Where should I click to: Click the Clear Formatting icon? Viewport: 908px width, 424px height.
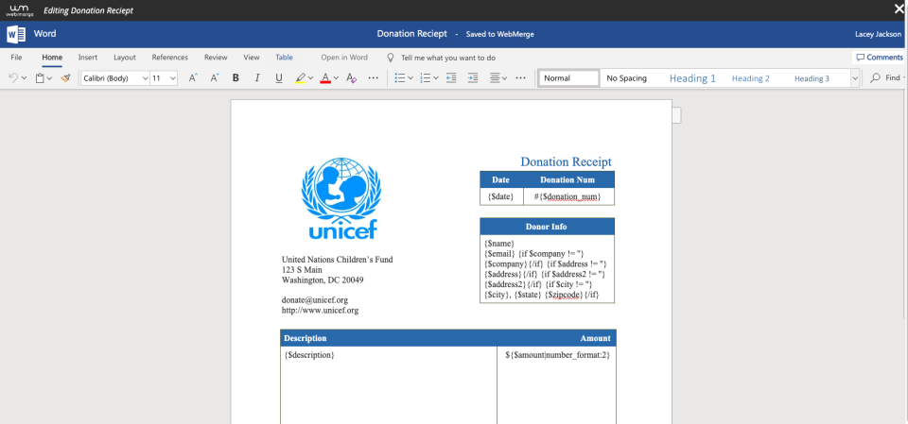coord(351,77)
